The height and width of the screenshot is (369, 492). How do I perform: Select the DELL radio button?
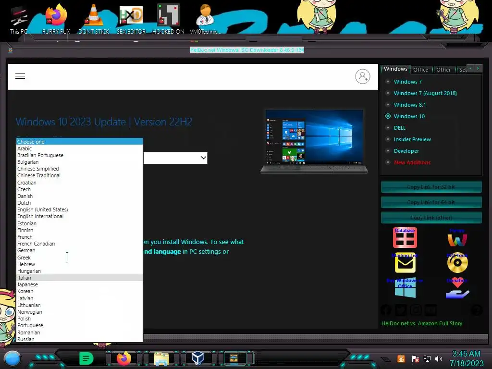(x=388, y=128)
